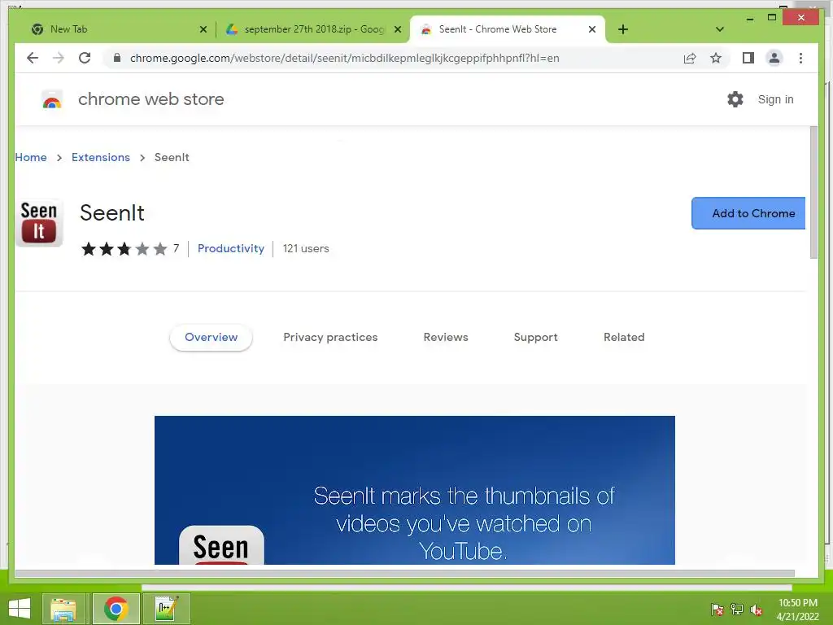View site info via the padlock icon
This screenshot has width=833, height=625.
(117, 58)
